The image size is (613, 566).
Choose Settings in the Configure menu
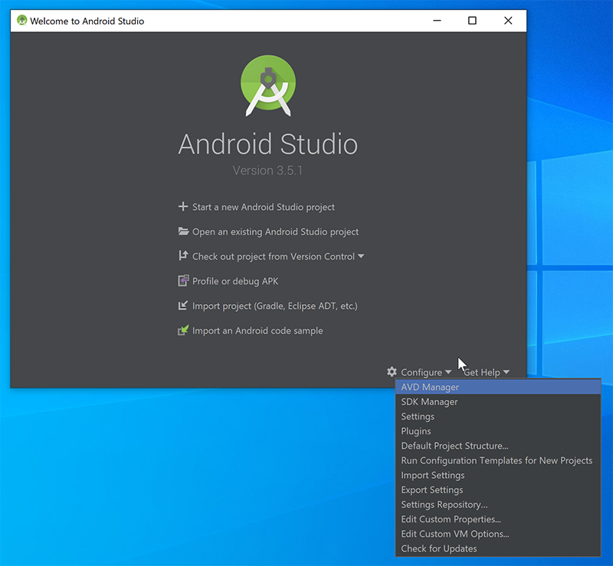point(498,417)
